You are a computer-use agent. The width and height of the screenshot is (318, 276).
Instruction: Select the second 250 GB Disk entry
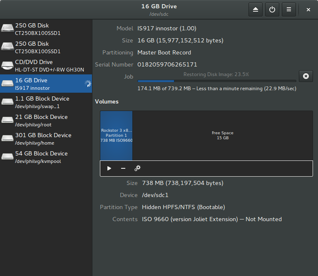tap(46, 47)
